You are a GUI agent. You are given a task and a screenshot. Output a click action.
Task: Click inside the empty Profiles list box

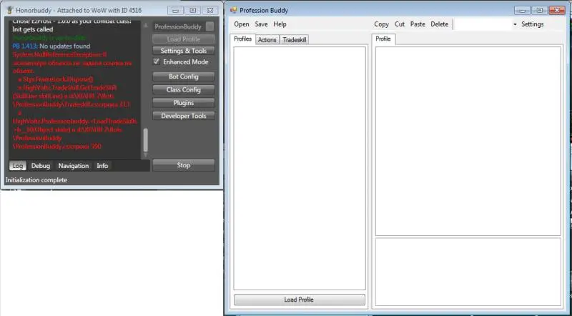coord(300,168)
